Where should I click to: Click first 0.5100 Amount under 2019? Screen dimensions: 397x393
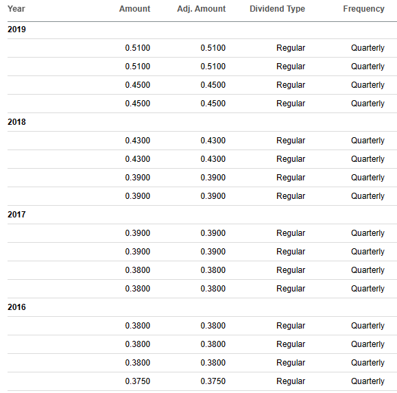(138, 48)
